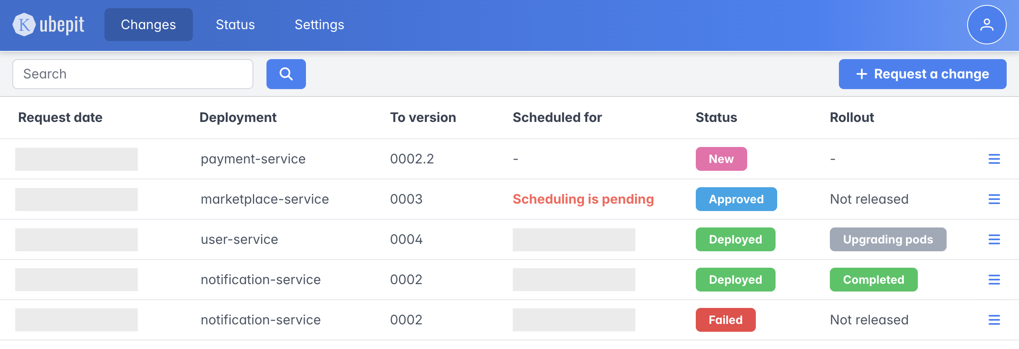Click the magnifier search button
The image size is (1019, 349).
coord(286,74)
